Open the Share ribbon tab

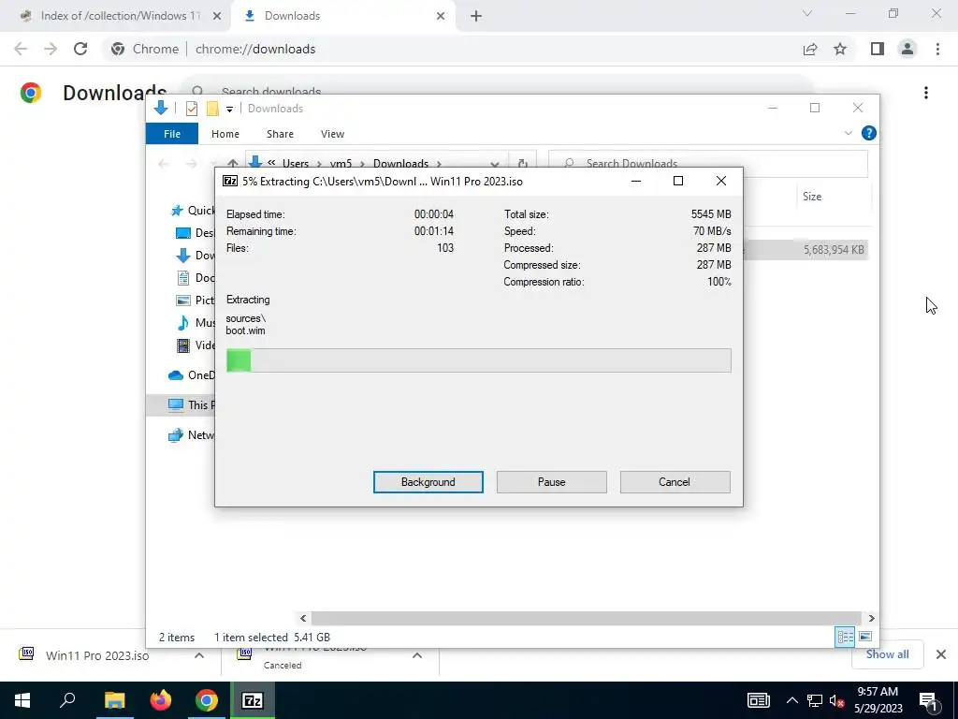coord(280,134)
